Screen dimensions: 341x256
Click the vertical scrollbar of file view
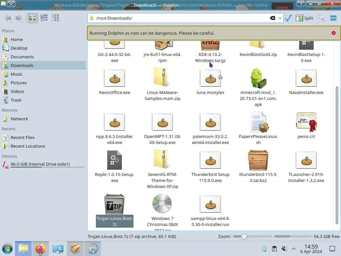[x=337, y=155]
